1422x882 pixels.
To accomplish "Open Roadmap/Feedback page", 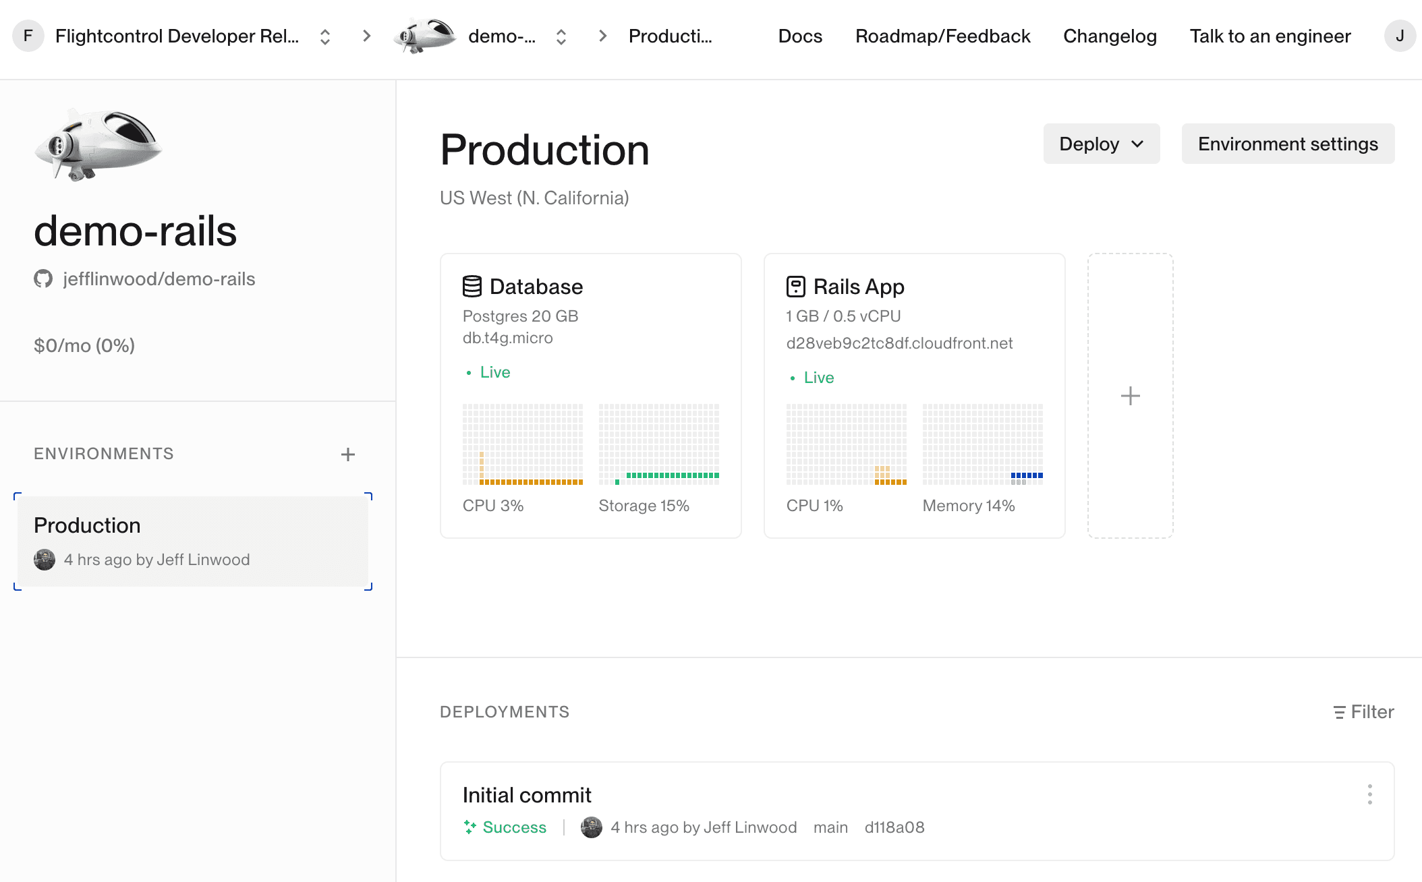I will pos(943,36).
